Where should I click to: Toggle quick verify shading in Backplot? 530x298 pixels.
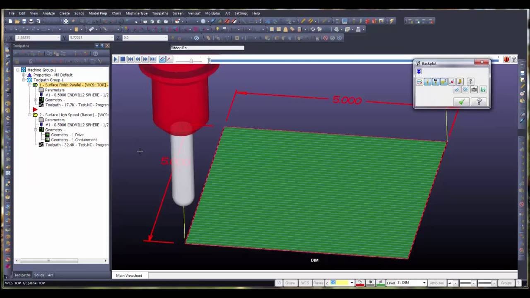pyautogui.click(x=460, y=82)
